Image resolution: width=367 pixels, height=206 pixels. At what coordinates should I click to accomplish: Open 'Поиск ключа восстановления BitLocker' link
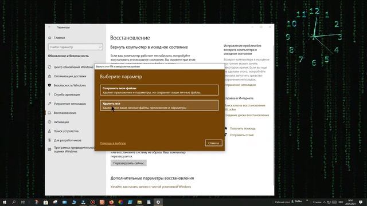click(x=245, y=107)
